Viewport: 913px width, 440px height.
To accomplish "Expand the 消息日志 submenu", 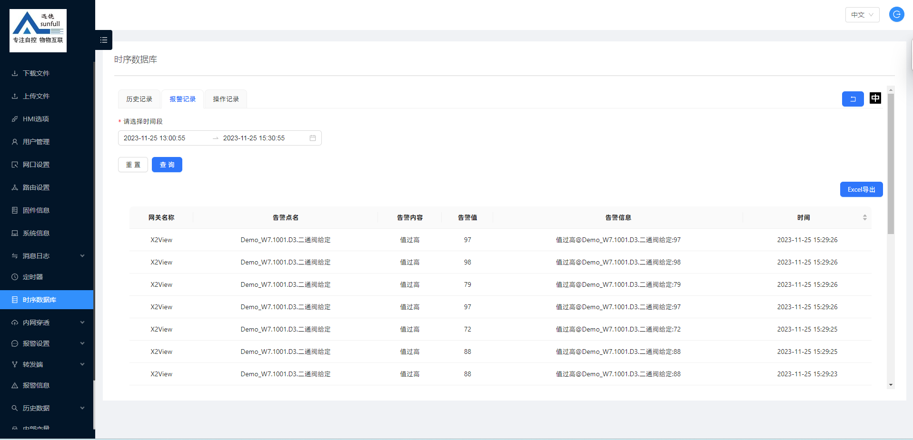I will tap(48, 256).
